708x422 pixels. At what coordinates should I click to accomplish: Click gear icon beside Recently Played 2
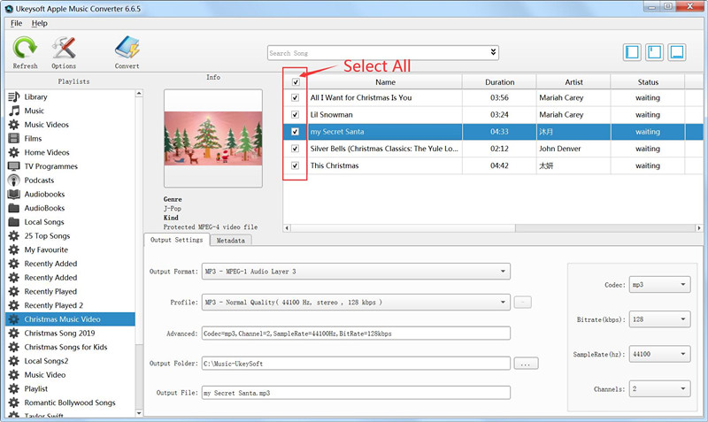[x=14, y=305]
